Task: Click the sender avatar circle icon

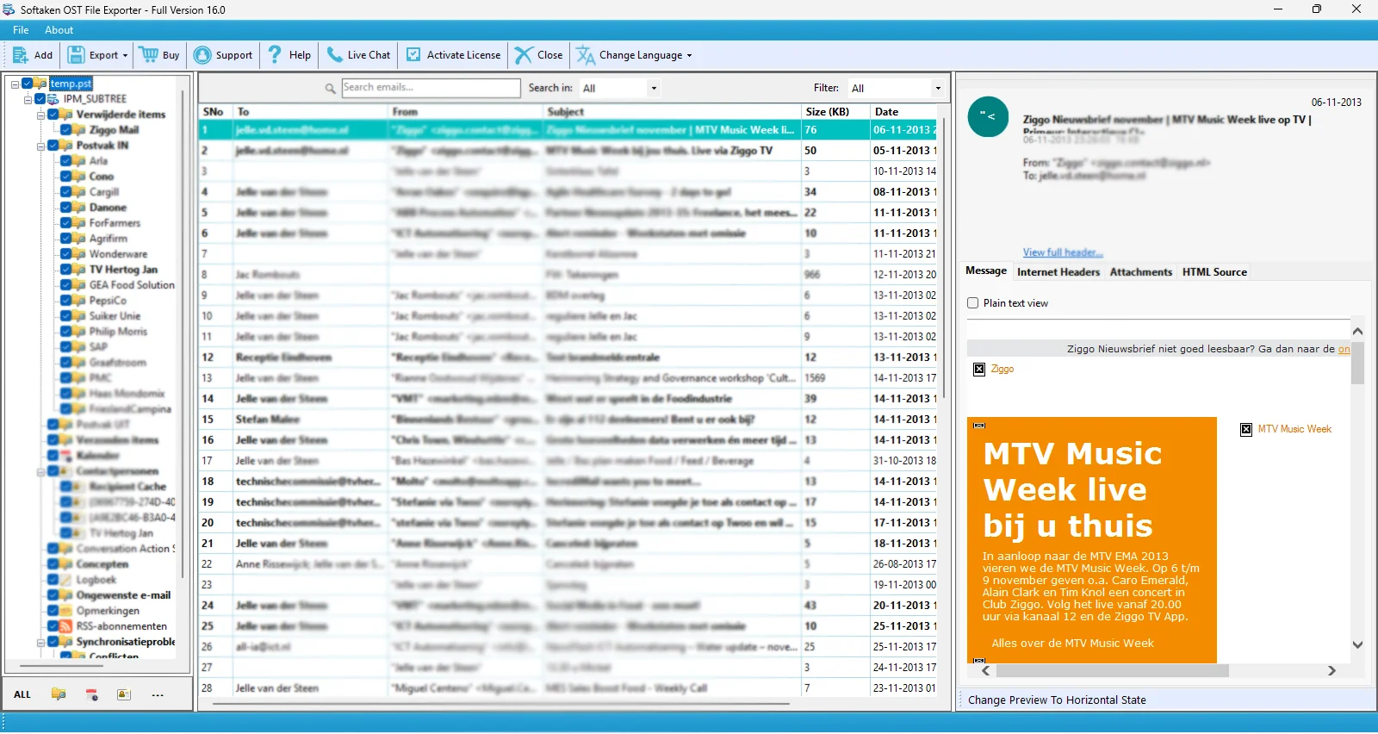Action: 988,116
